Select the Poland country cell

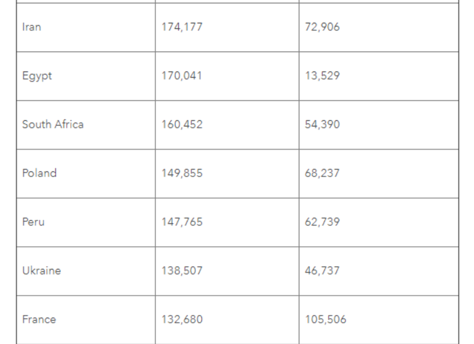tap(39, 173)
